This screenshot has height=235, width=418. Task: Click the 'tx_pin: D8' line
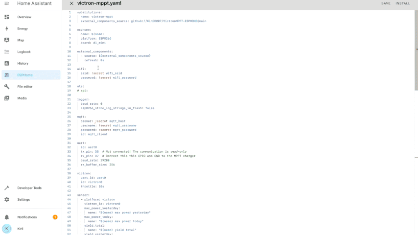tap(134, 151)
